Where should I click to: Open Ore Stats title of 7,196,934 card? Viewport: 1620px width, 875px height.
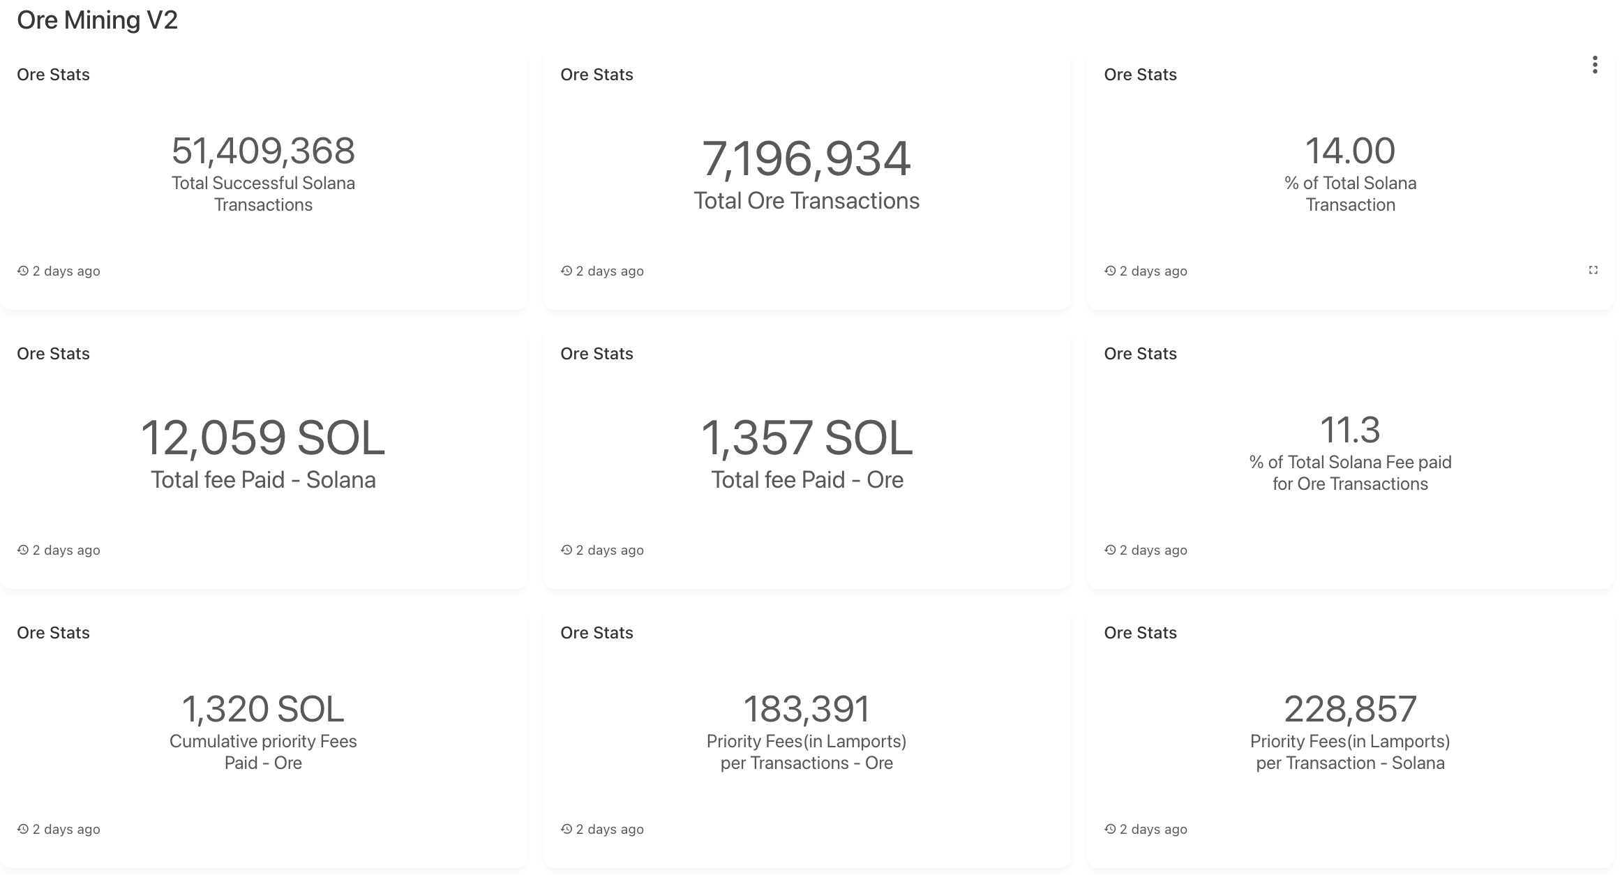click(x=597, y=75)
